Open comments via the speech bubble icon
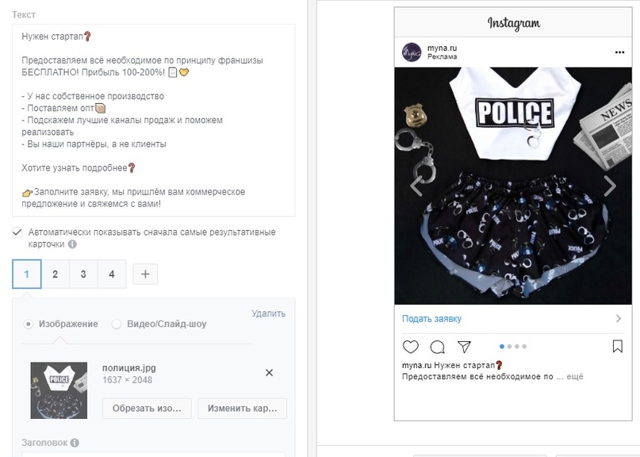640x457 pixels. click(x=437, y=347)
